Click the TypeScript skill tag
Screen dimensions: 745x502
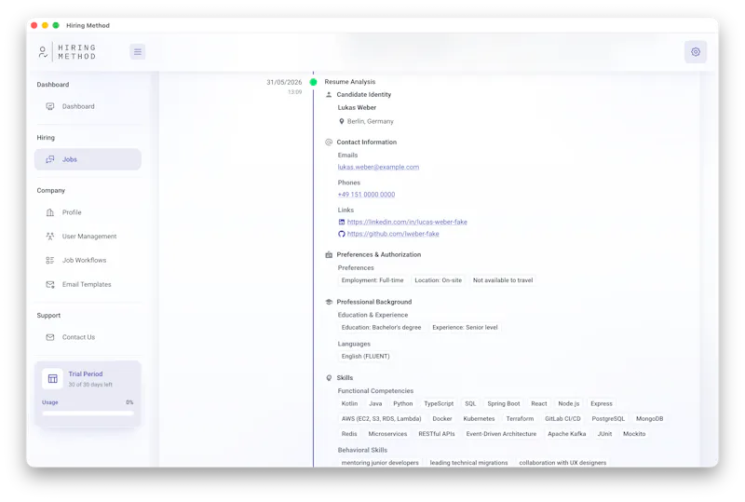point(439,403)
